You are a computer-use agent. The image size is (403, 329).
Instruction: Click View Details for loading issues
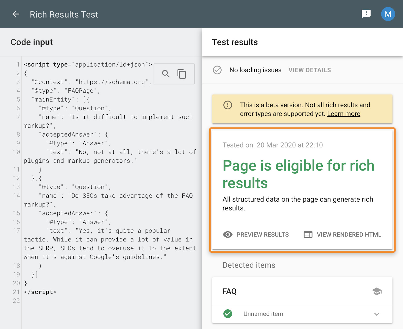coord(310,70)
